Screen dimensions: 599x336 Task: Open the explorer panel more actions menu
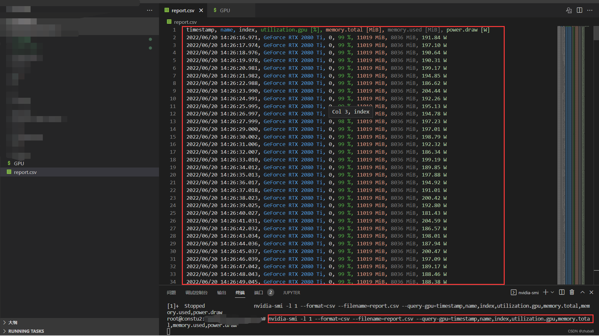[x=150, y=10]
